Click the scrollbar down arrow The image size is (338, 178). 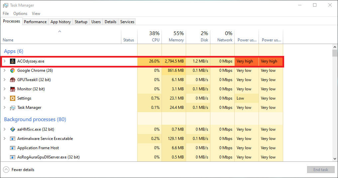[x=335, y=159]
